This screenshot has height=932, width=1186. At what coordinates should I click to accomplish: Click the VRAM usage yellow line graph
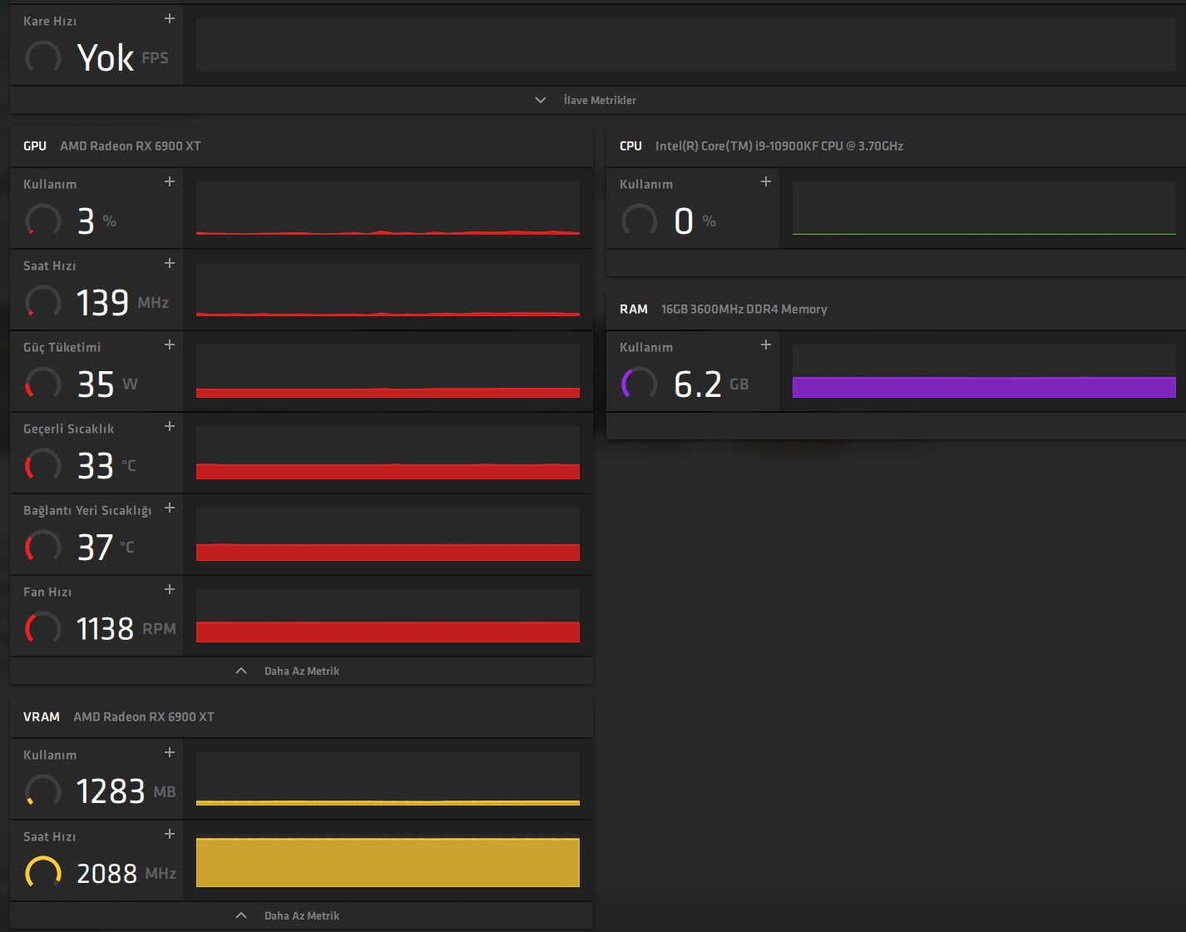point(388,779)
